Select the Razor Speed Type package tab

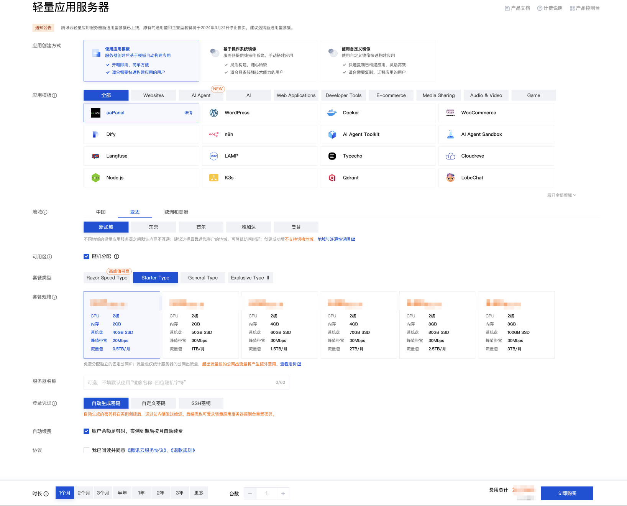[x=107, y=278]
